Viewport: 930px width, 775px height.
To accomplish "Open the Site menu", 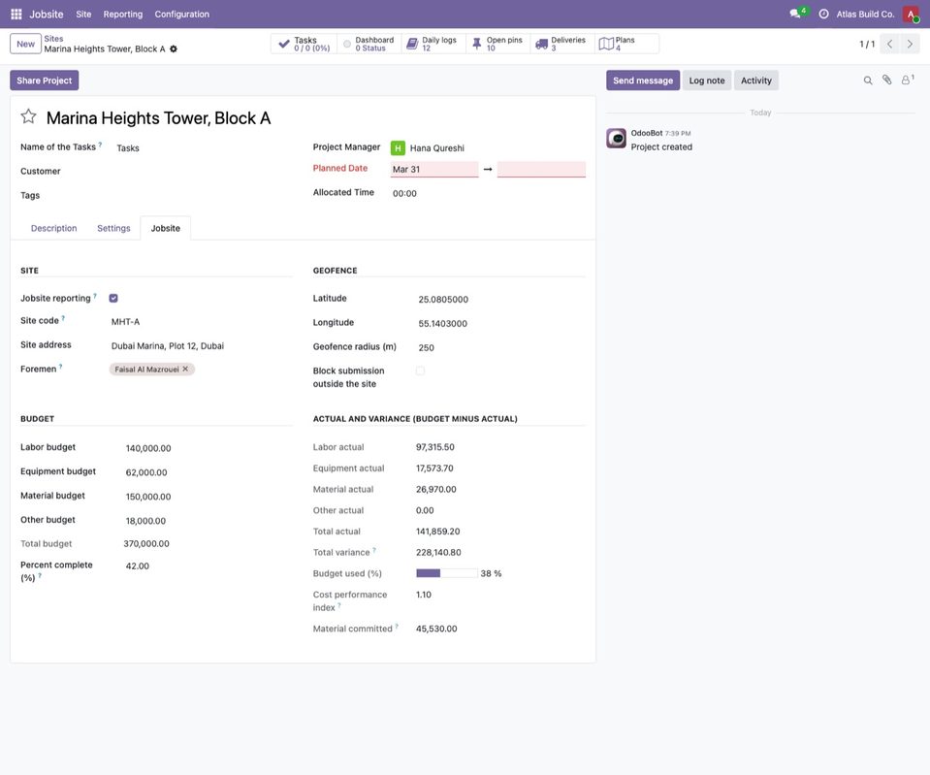I will [83, 15].
